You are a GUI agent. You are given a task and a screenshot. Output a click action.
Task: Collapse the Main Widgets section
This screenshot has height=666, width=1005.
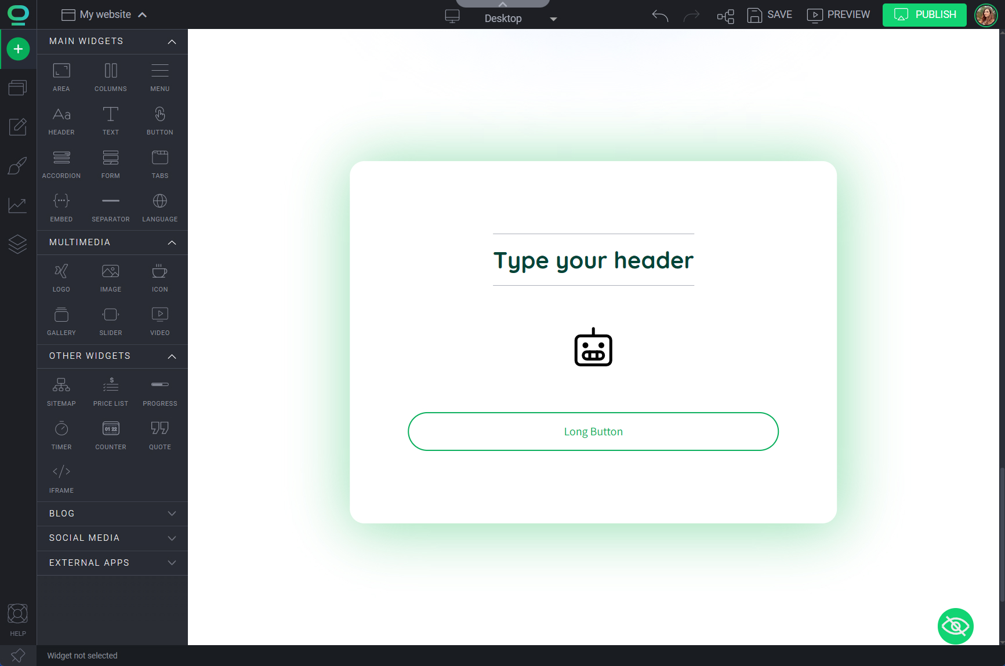coord(172,42)
